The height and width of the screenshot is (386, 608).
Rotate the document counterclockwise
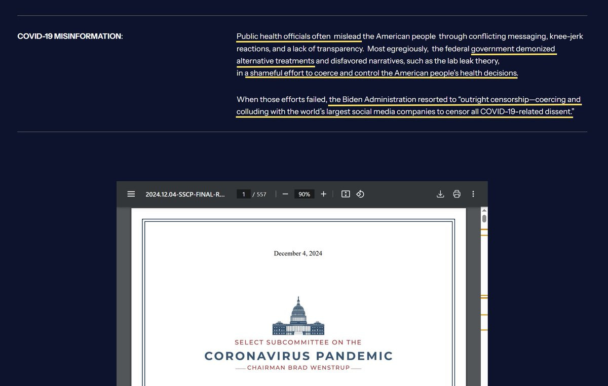[360, 194]
